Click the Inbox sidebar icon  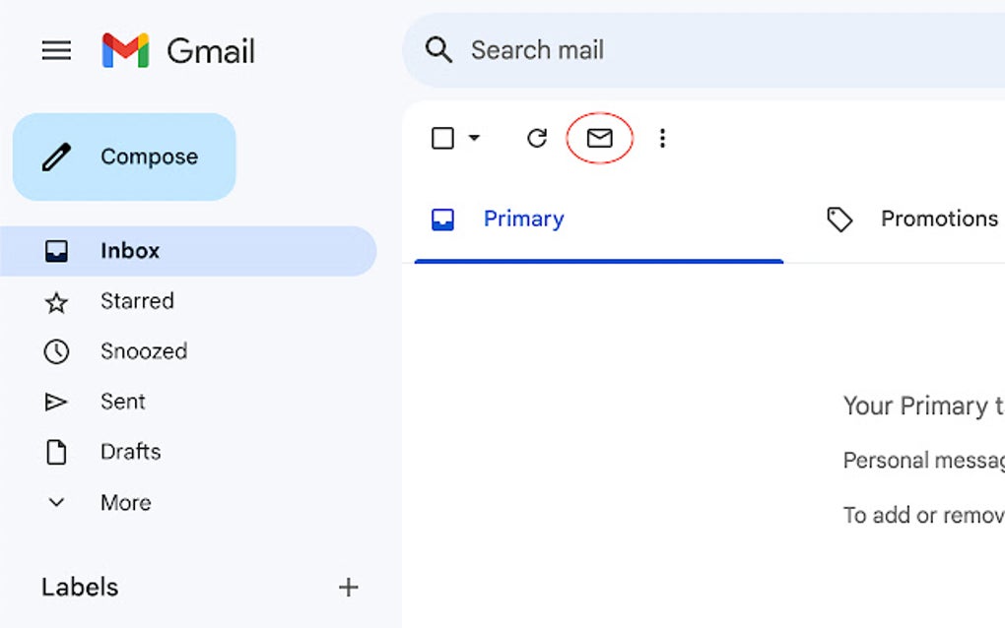[56, 251]
